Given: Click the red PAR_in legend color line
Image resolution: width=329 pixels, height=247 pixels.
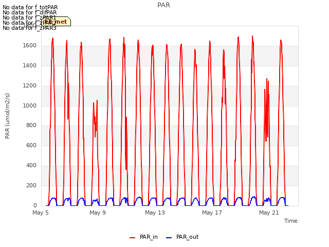Looking at the screenshot, I should pos(133,238).
